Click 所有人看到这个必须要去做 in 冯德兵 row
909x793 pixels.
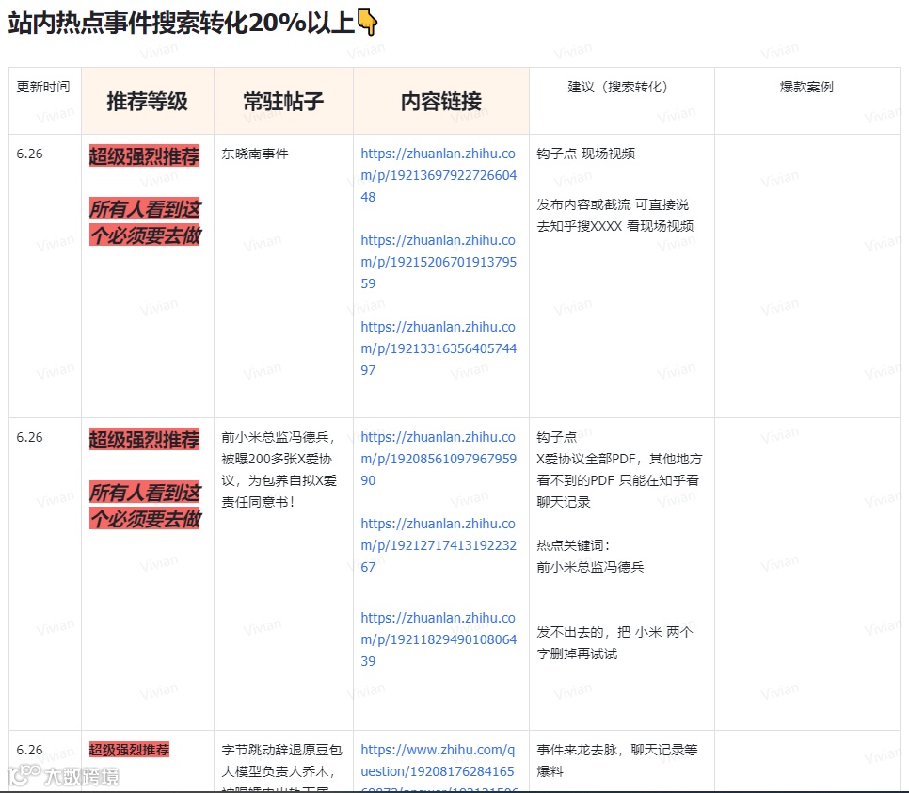(x=145, y=505)
